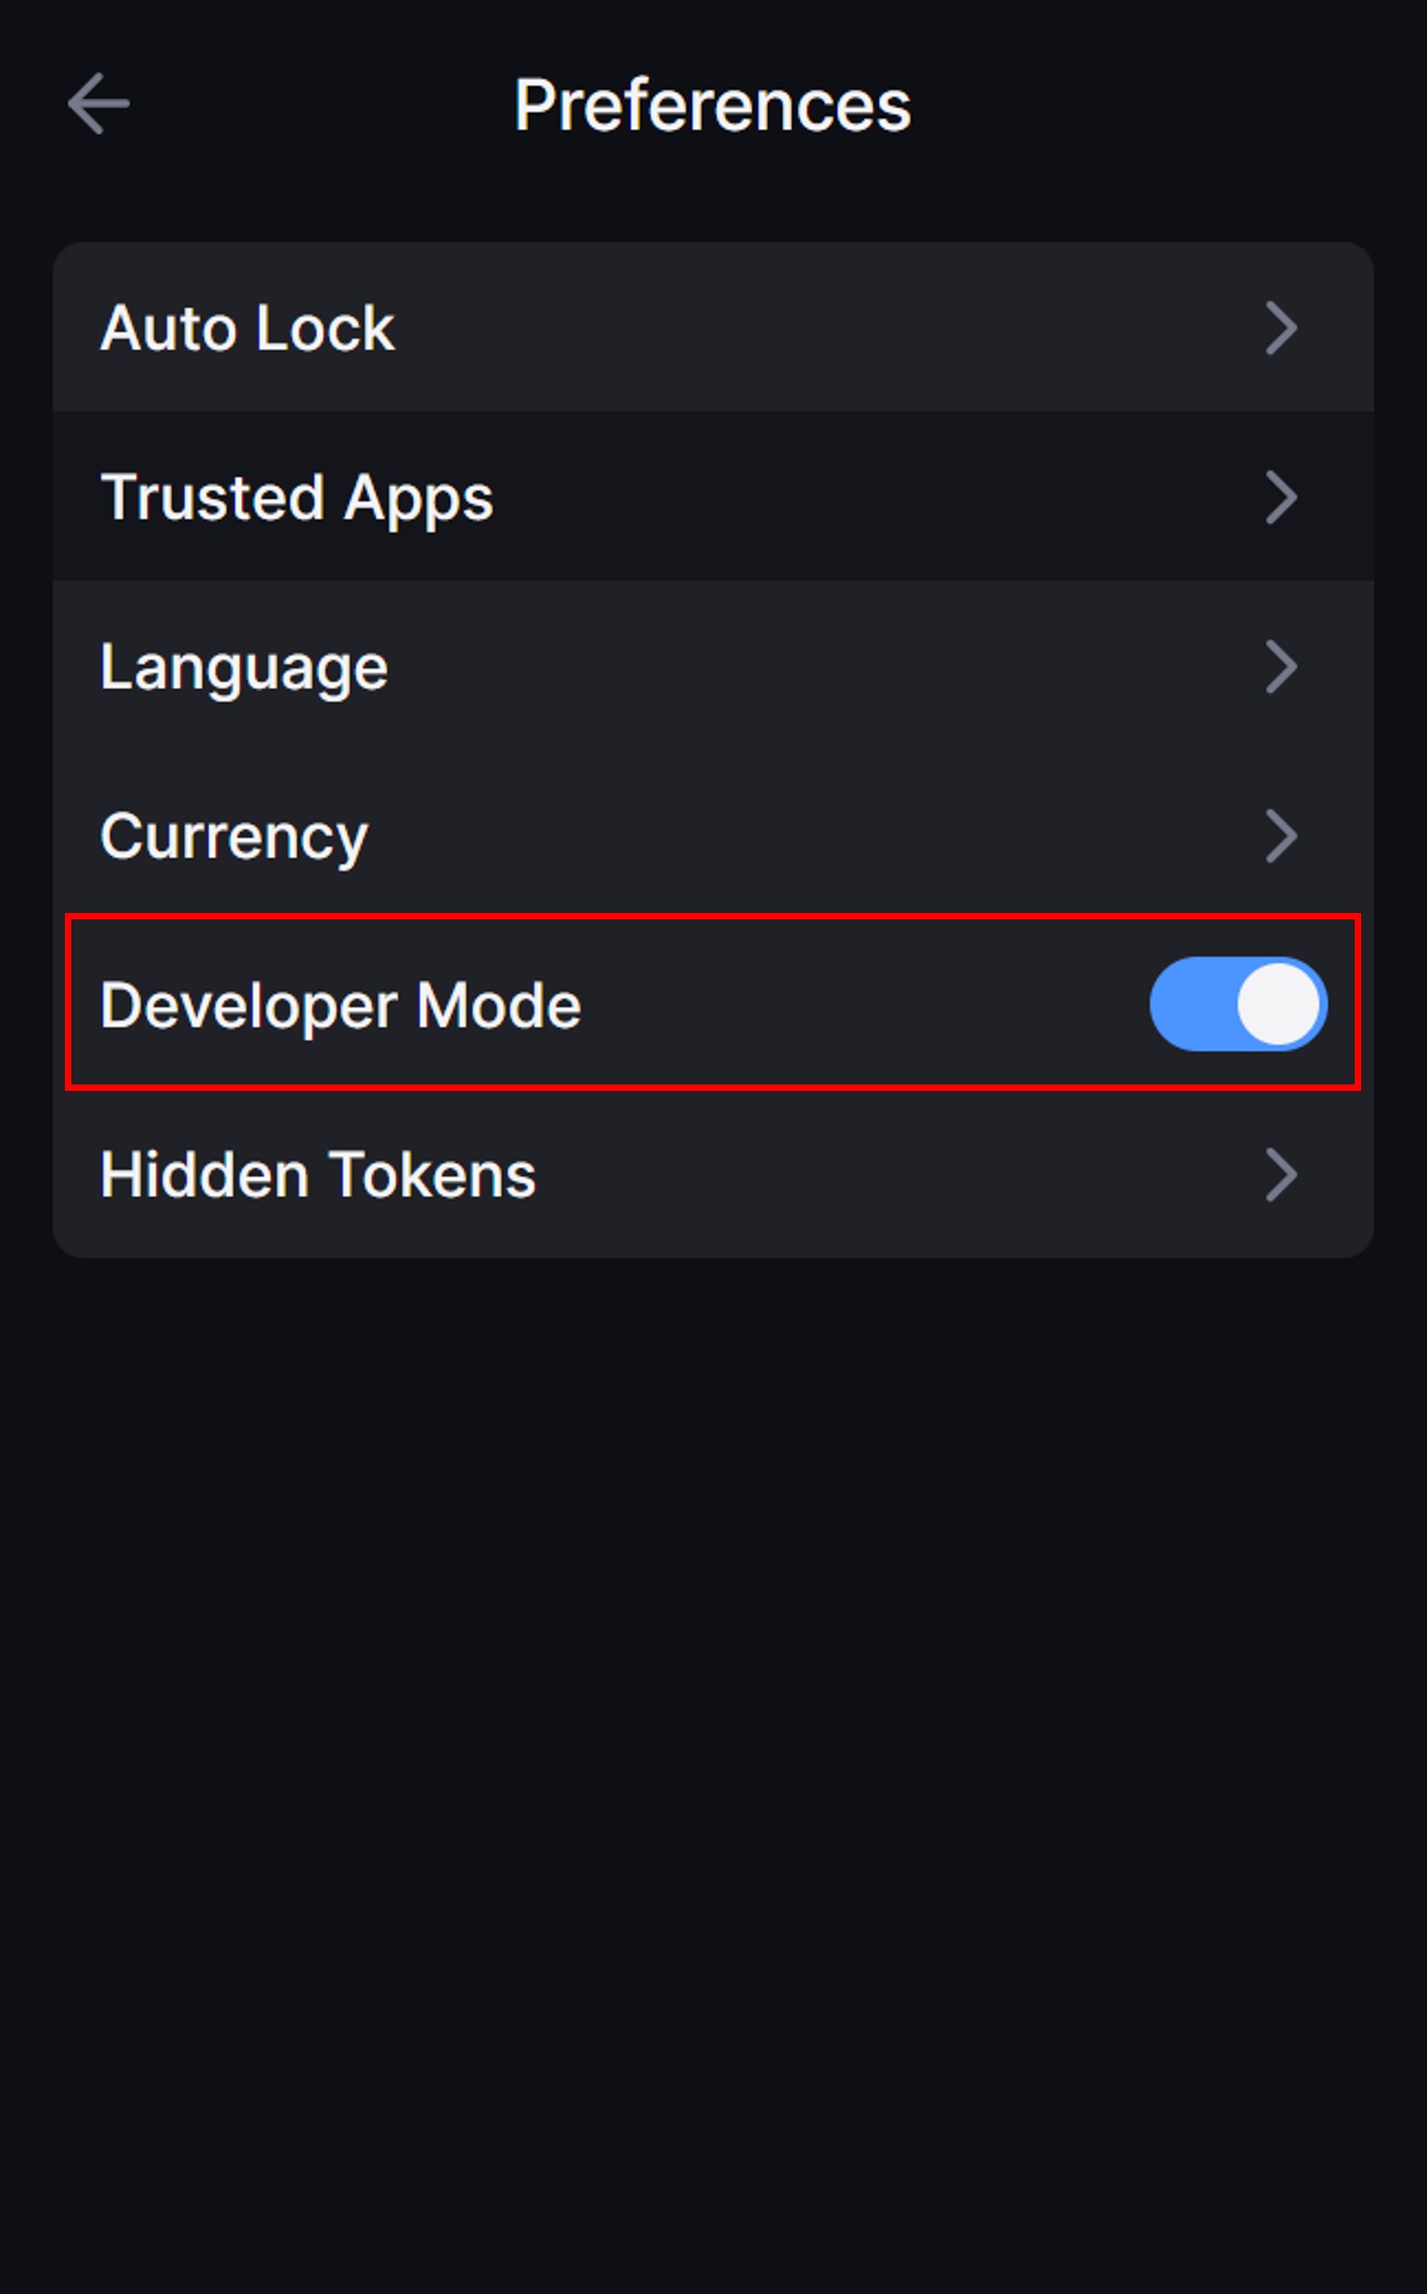
Task: Click the Auto Lock label text
Action: pos(247,328)
